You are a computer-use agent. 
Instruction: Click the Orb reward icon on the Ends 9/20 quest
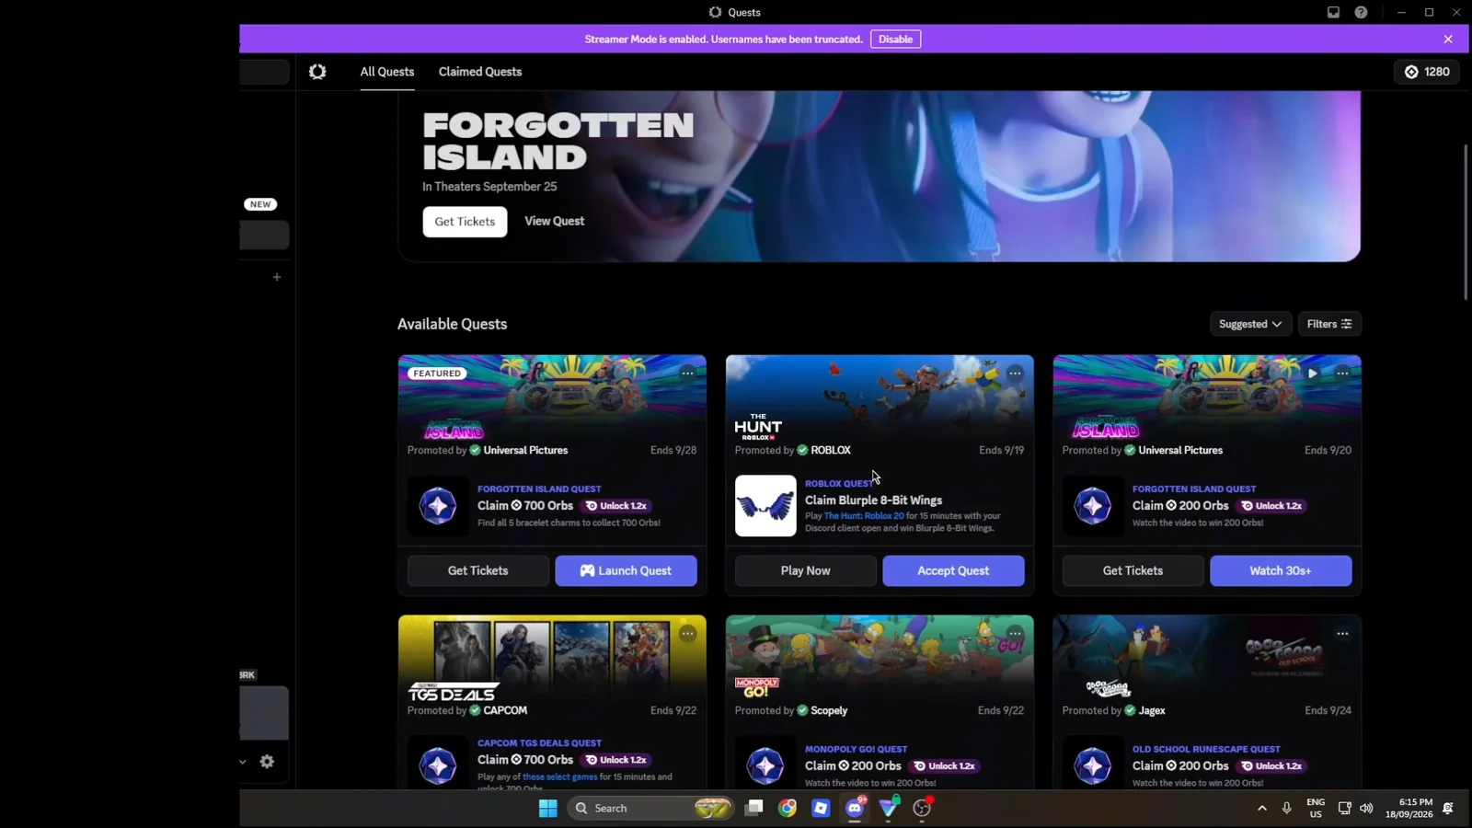tap(1093, 506)
